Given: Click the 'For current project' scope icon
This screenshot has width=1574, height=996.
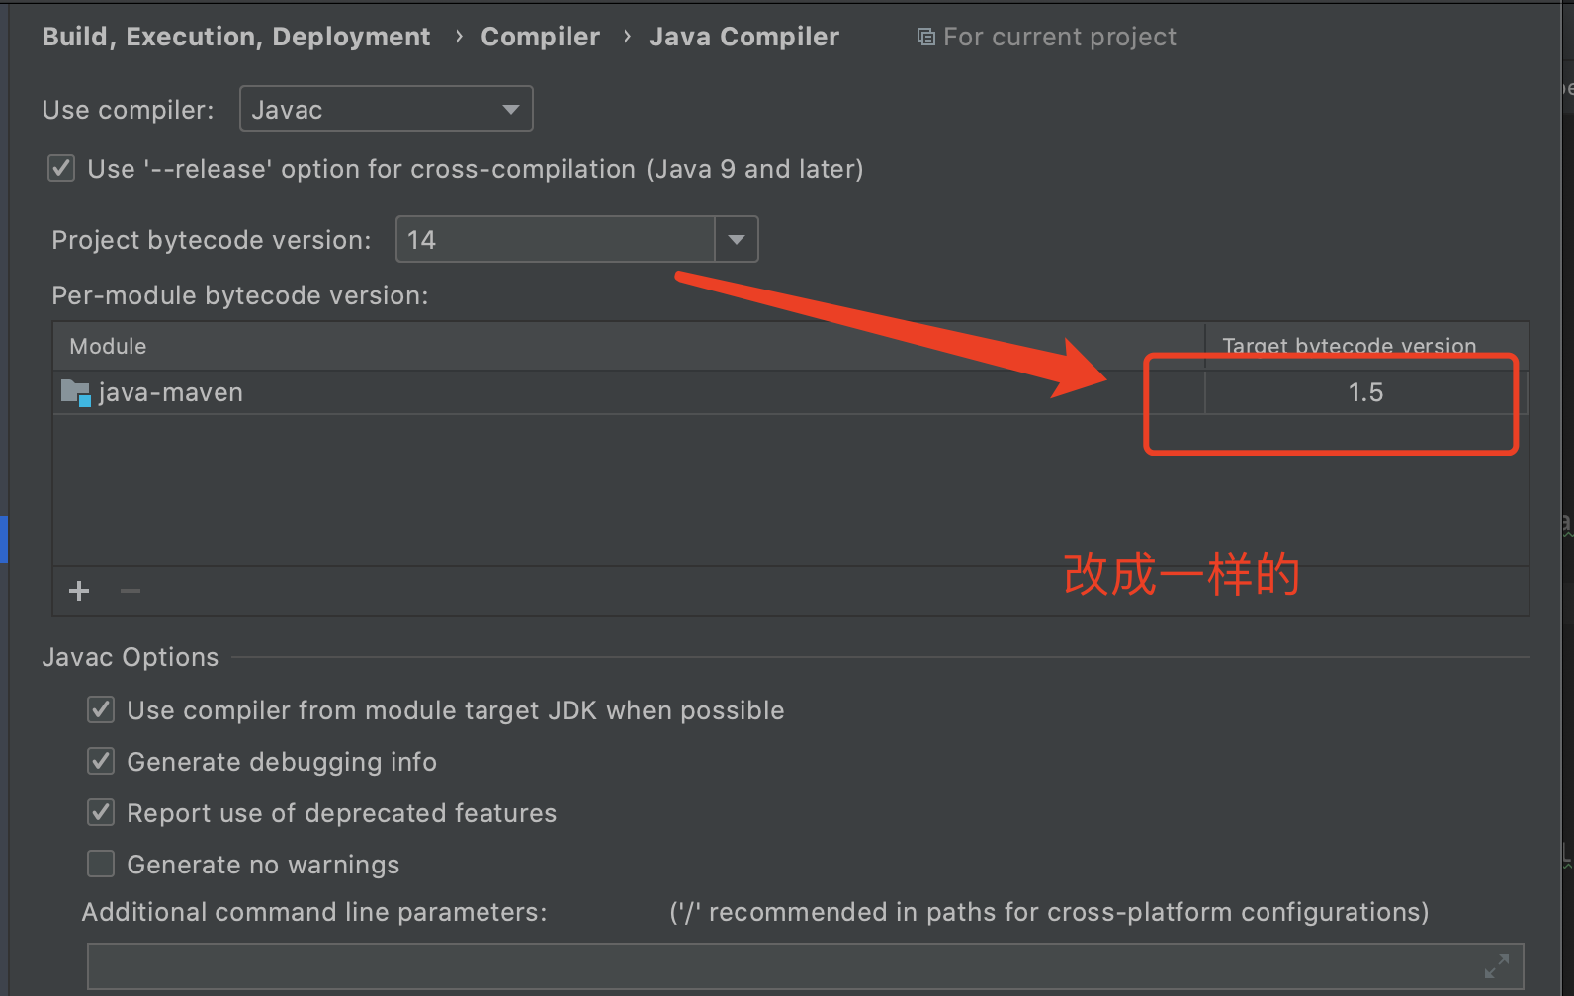Looking at the screenshot, I should pyautogui.click(x=925, y=36).
